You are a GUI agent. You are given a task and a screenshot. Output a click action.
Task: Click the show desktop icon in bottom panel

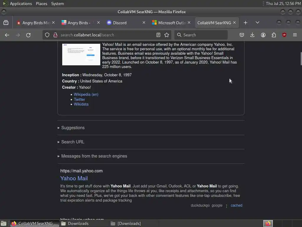pos(4,223)
